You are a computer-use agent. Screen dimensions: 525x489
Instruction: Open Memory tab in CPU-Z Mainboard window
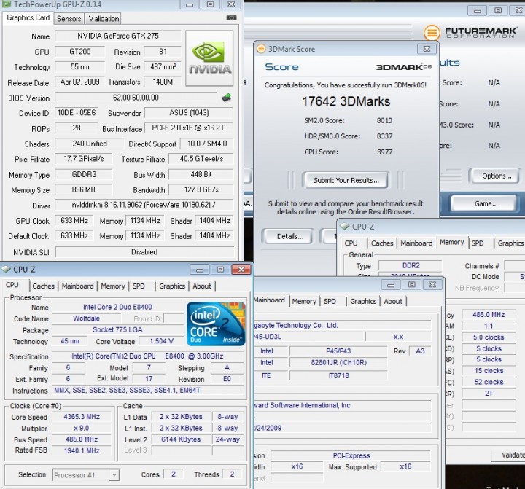(x=304, y=301)
